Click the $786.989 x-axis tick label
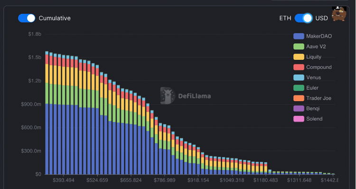The width and height of the screenshot is (356, 189). coord(165,180)
